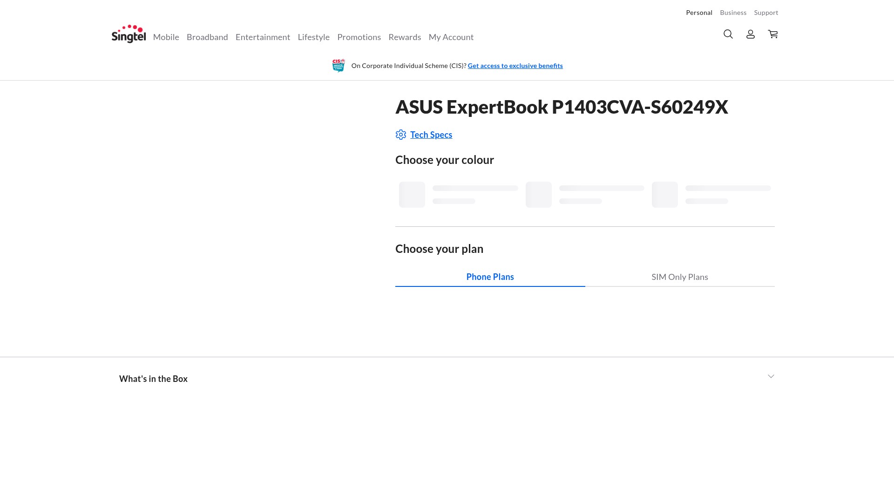Click the On Corporate Individual Scheme text

(x=409, y=66)
